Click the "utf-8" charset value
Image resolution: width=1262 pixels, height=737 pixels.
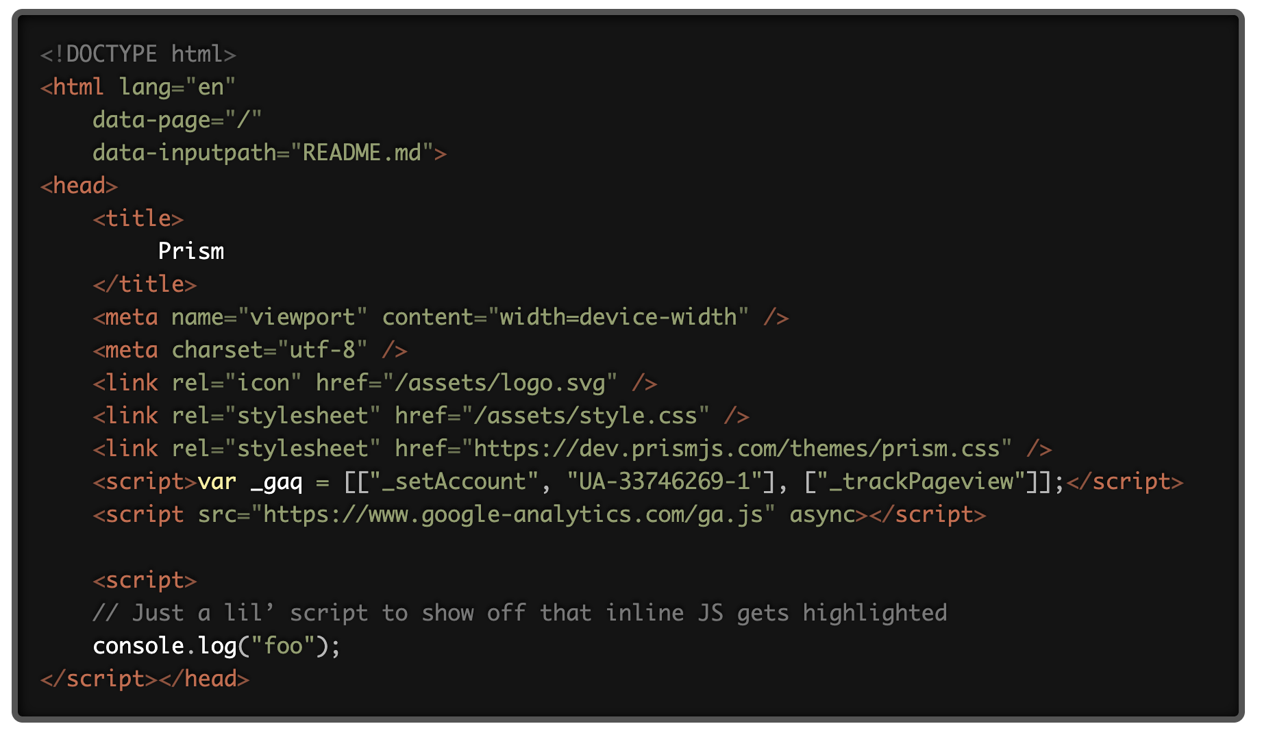(322, 350)
